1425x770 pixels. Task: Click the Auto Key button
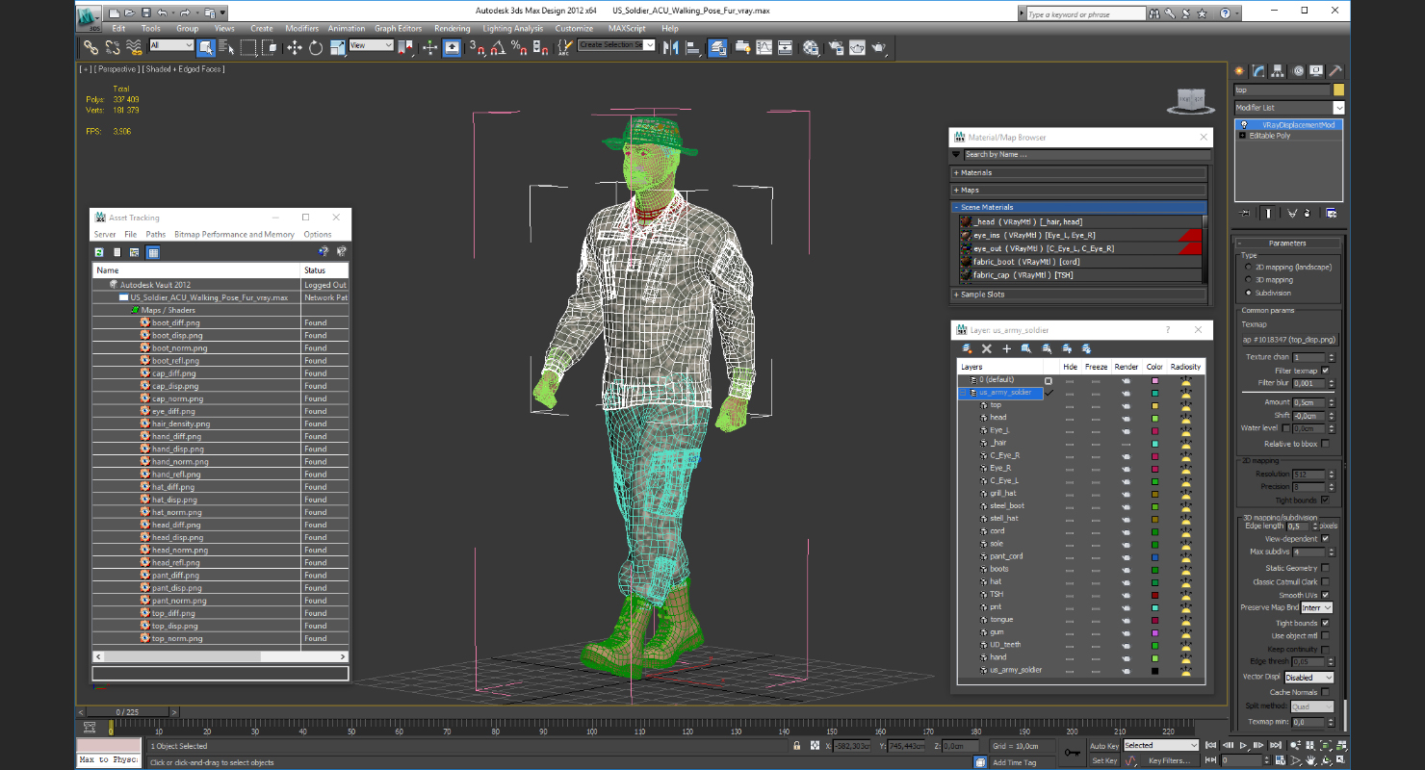1103,746
